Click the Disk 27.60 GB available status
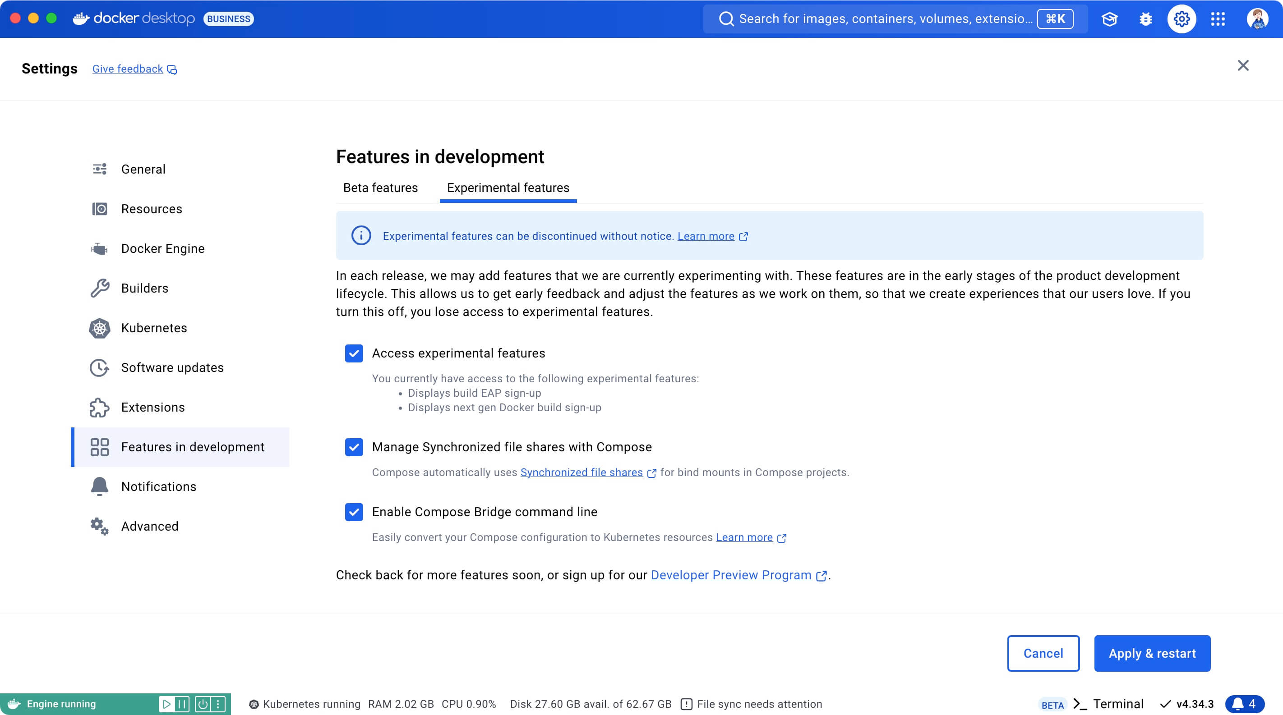1283x715 pixels. [x=591, y=704]
